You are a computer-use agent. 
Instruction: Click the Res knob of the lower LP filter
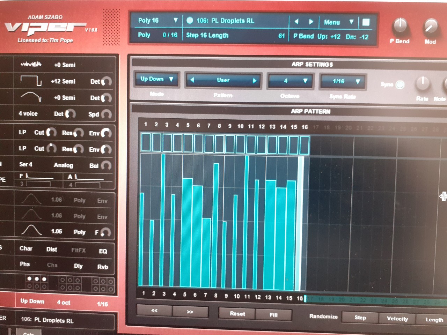tap(78, 149)
